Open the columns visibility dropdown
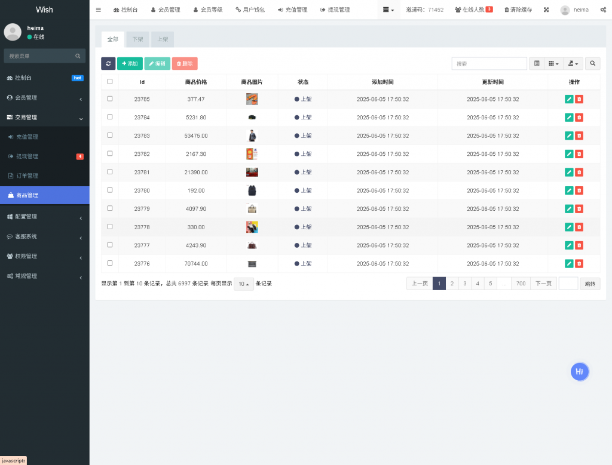The width and height of the screenshot is (612, 465). click(553, 63)
